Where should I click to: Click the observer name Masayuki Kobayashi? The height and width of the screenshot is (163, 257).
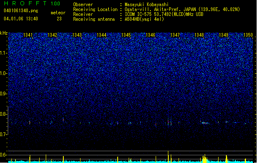tap(147, 4)
